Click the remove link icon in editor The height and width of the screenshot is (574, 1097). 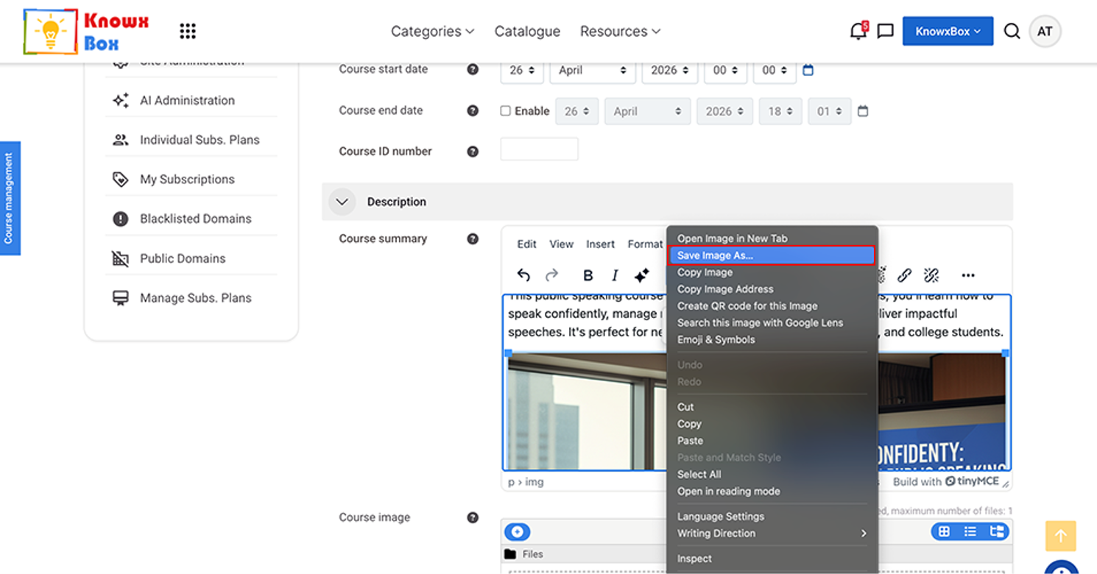931,275
